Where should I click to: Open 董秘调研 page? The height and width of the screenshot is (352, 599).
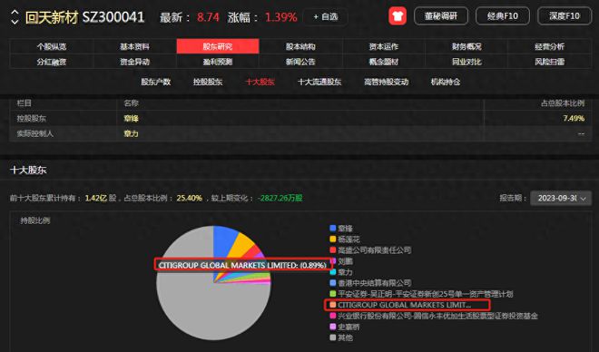441,16
